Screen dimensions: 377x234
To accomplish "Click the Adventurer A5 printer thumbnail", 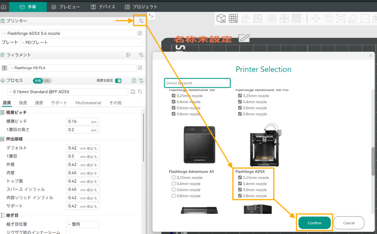I will pos(199,144).
